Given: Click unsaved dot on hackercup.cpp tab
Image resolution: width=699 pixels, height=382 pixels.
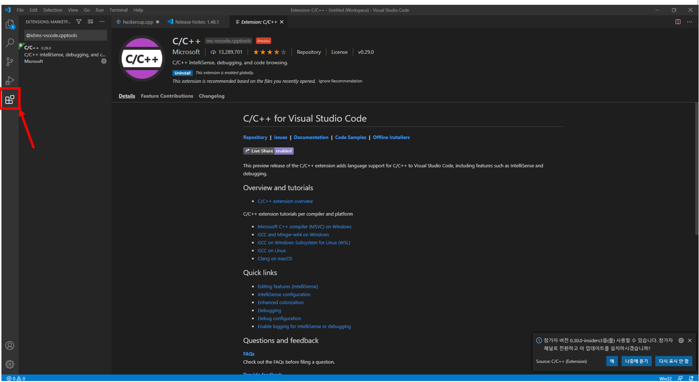Looking at the screenshot, I should 157,22.
